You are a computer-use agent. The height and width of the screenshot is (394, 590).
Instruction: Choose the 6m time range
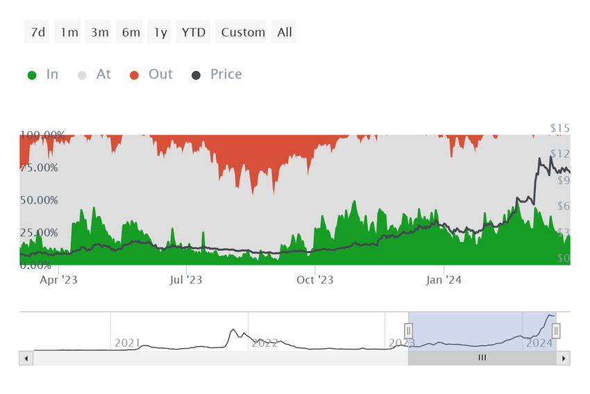pos(129,32)
